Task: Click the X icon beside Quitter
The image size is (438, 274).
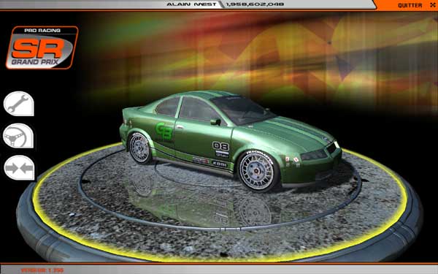Action: (x=433, y=5)
